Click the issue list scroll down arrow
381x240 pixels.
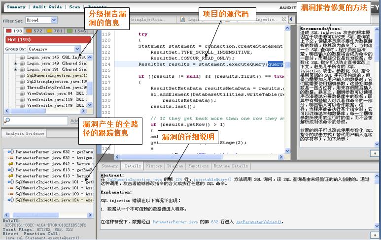(90, 105)
